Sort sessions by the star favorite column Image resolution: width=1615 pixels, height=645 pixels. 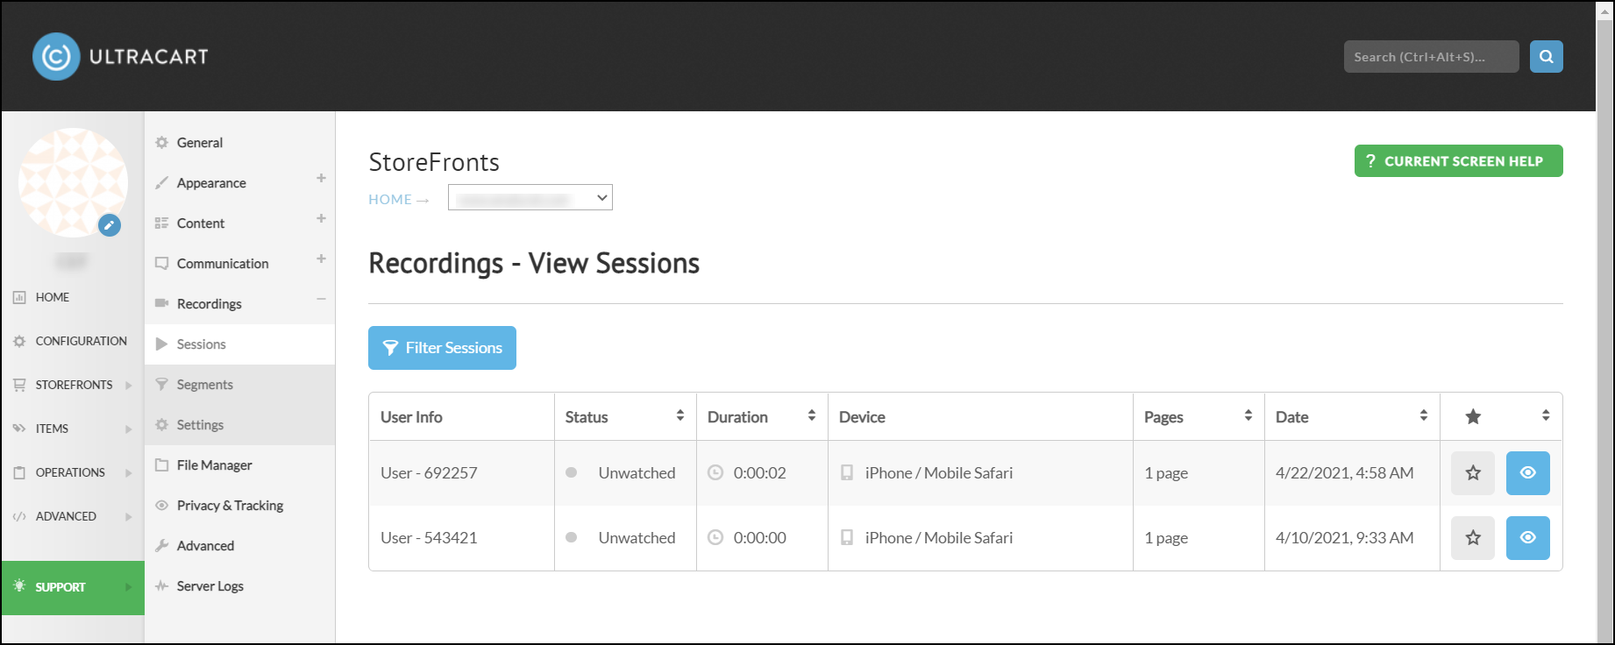tap(1545, 415)
